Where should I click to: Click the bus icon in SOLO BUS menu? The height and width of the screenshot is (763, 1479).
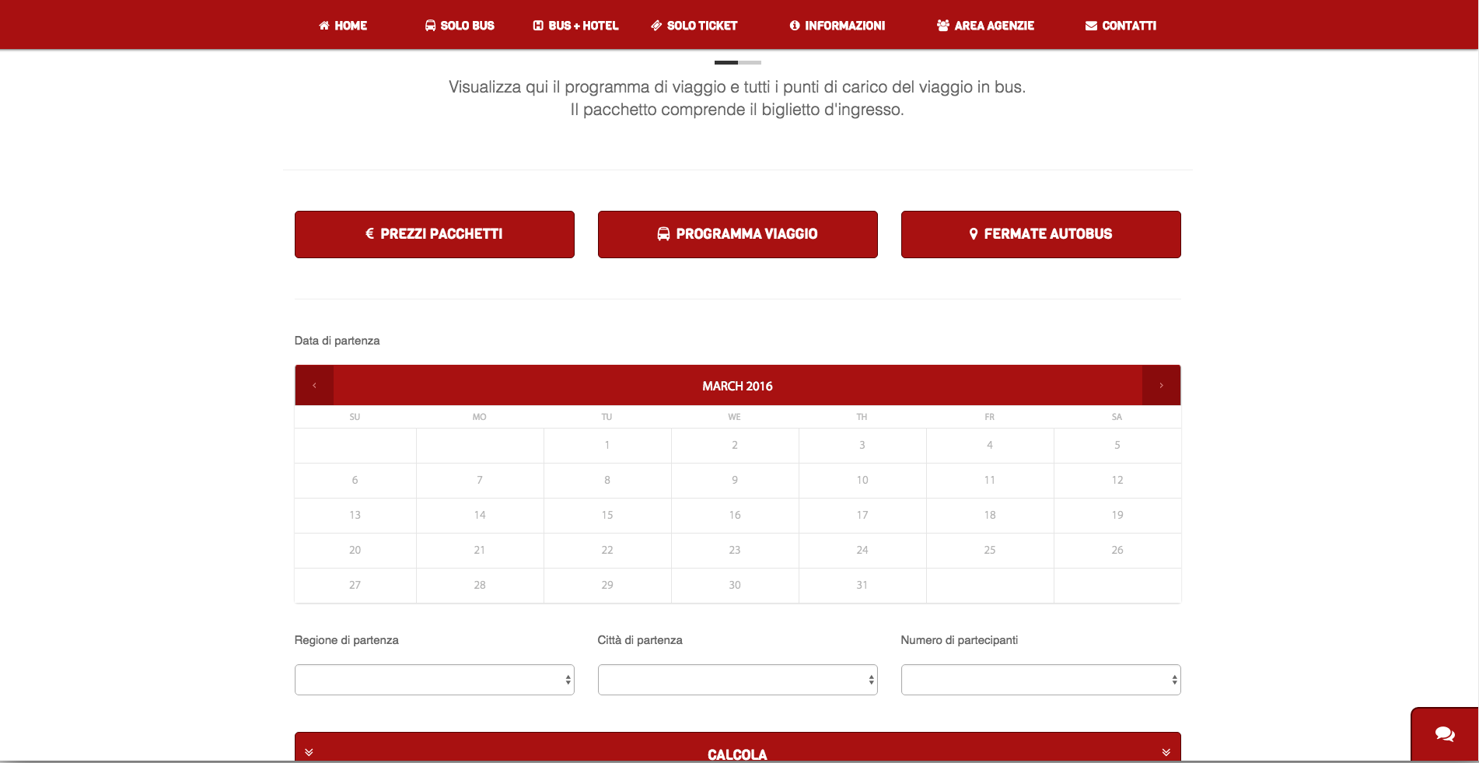click(430, 26)
